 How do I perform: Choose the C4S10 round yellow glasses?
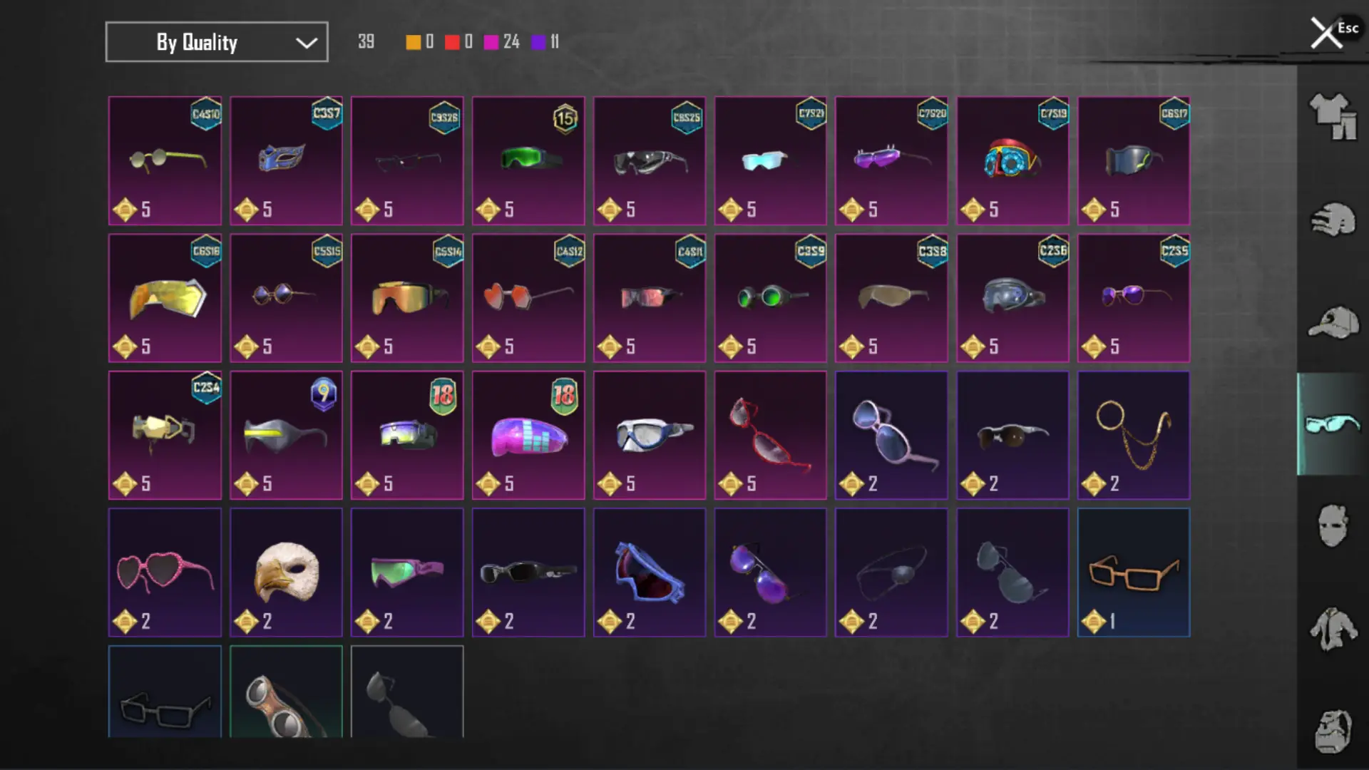(x=165, y=161)
